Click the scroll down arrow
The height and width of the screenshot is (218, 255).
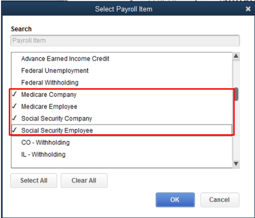point(236,164)
